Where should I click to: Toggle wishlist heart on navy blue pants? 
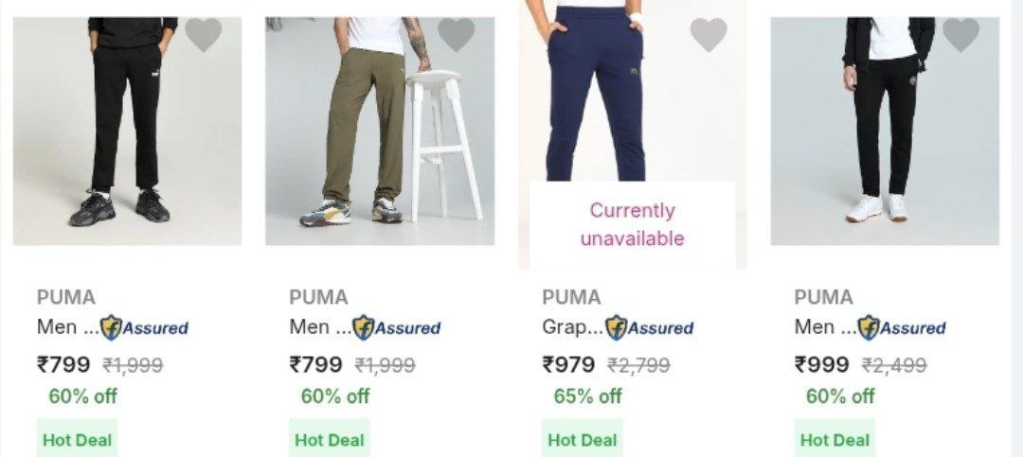coord(708,36)
